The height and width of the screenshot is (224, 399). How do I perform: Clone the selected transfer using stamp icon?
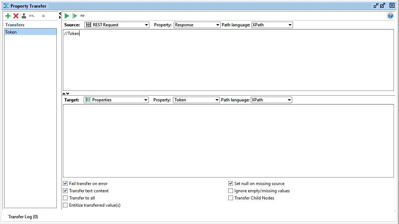click(24, 16)
